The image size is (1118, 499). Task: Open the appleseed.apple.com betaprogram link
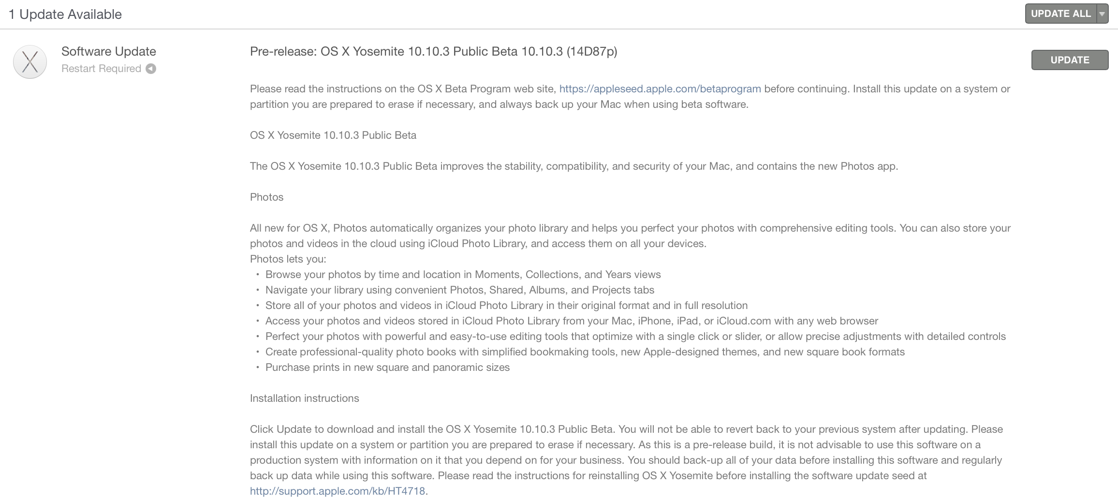[x=660, y=89]
